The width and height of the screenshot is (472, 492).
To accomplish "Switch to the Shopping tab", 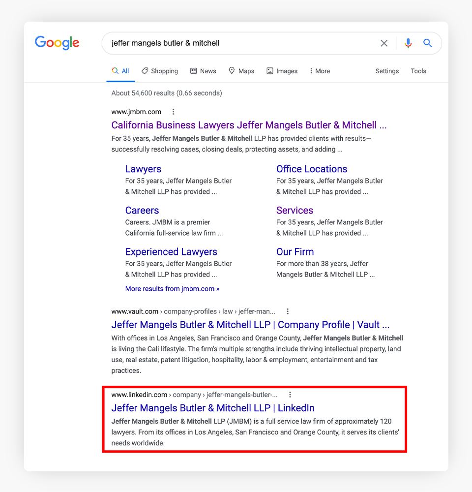I will click(160, 71).
